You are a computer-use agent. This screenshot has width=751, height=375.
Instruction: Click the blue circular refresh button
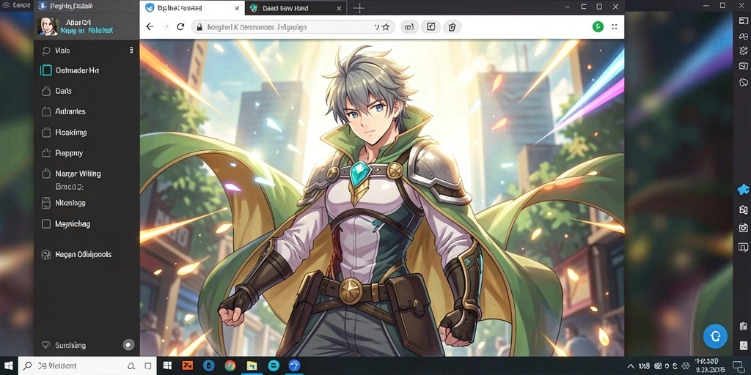715,335
